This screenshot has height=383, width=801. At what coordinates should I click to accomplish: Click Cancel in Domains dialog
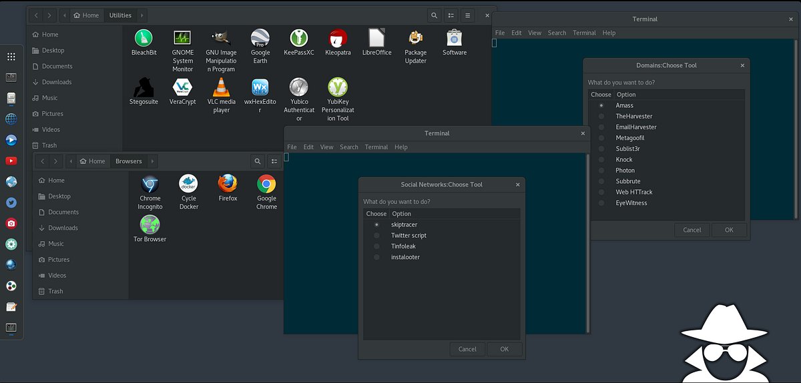[x=692, y=230]
